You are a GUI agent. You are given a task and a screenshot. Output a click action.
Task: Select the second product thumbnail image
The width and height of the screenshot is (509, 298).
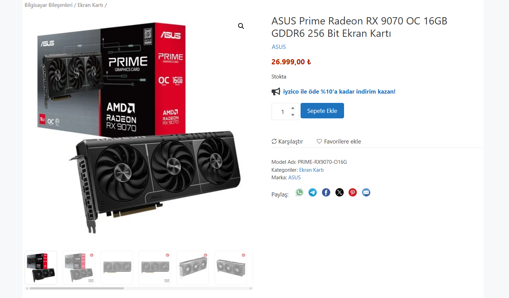coord(79,268)
